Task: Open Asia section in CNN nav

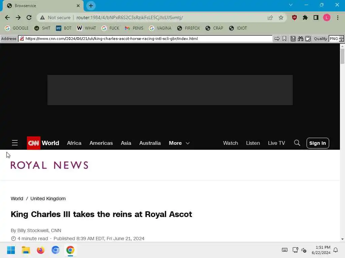Action: pyautogui.click(x=126, y=143)
